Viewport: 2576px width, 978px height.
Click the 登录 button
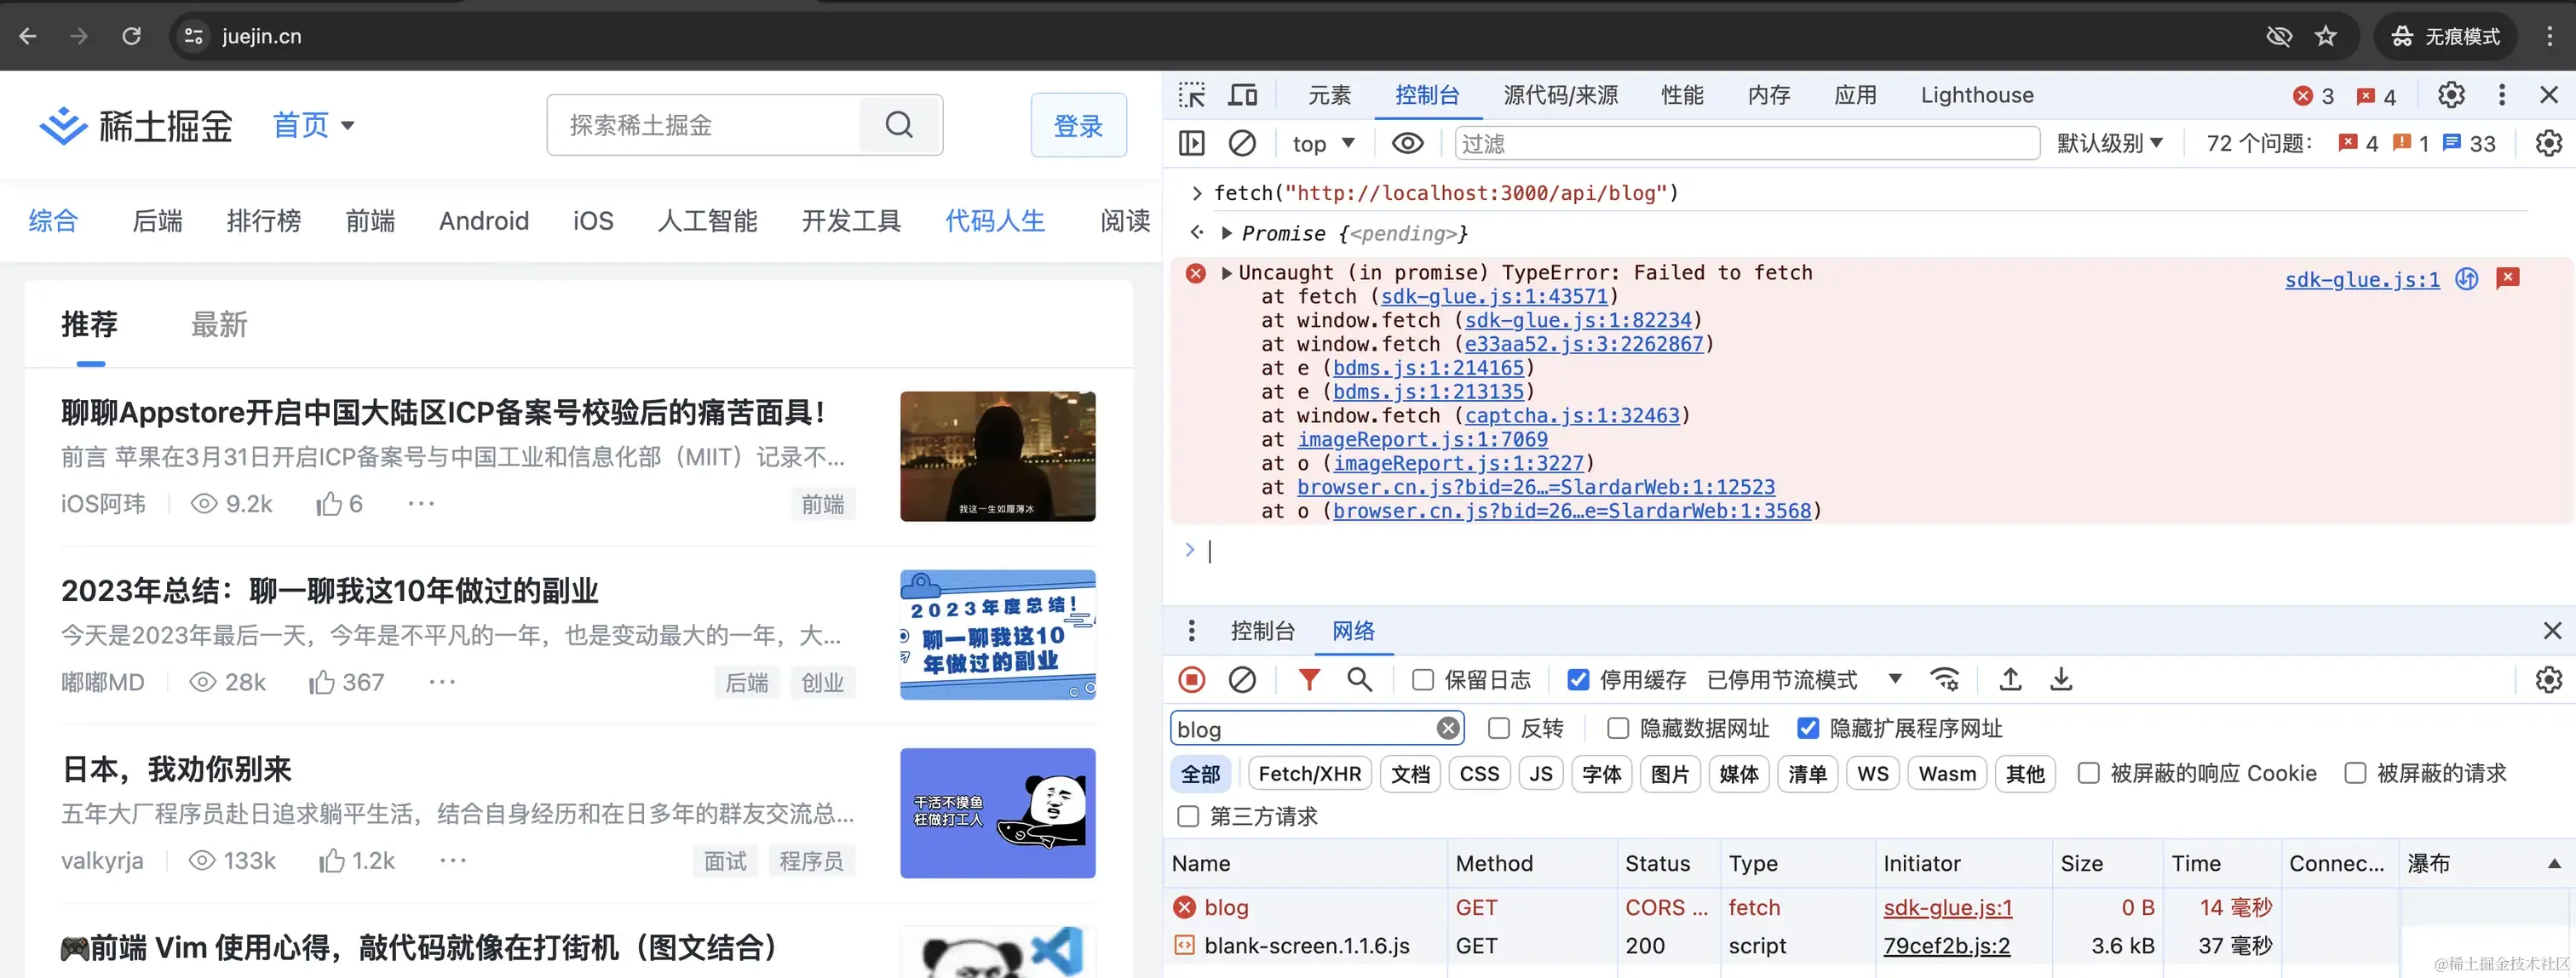1078,125
